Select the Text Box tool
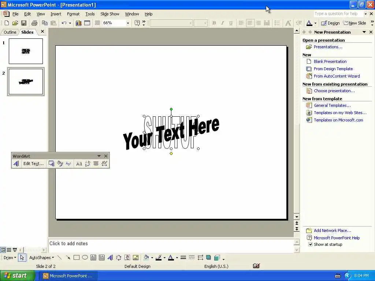375x281 pixels. (93, 258)
